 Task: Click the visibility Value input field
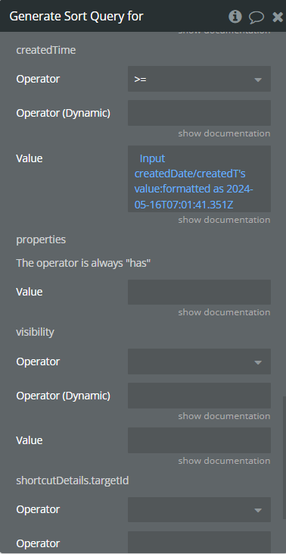[199, 440]
